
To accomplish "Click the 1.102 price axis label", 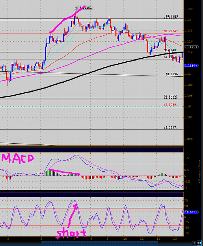I will 188,117.
